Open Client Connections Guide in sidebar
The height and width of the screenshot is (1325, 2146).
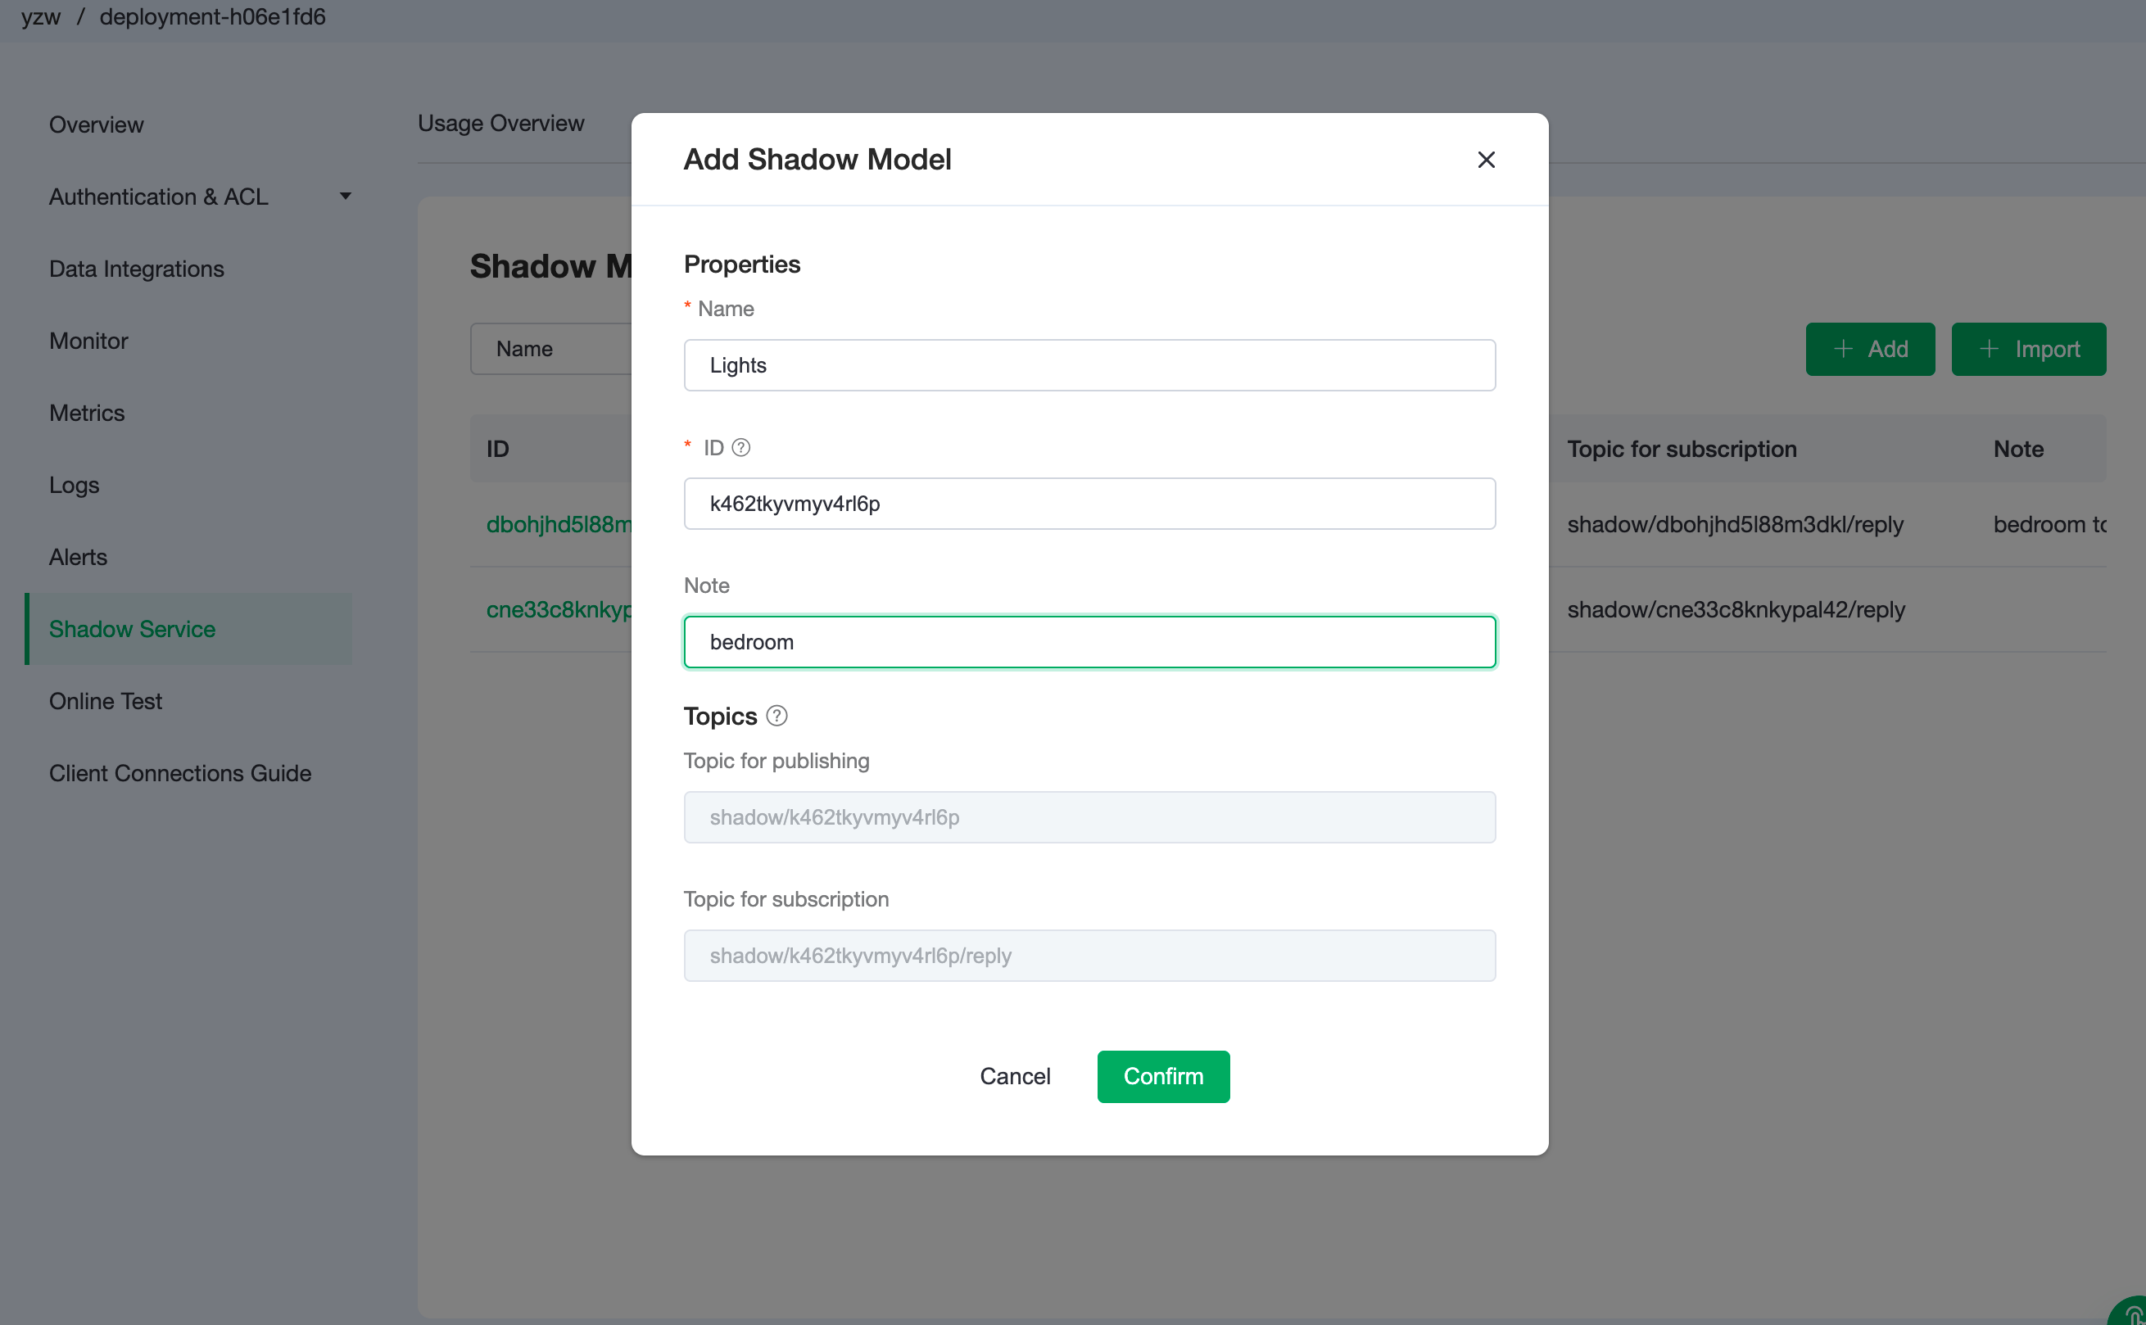click(x=180, y=773)
